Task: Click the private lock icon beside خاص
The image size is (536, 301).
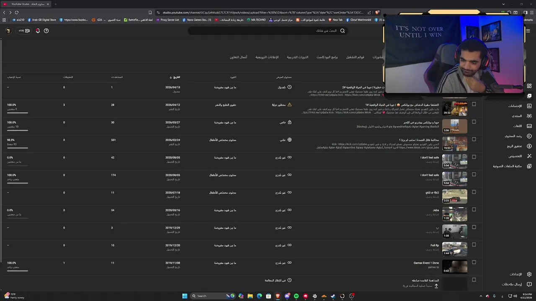Action: 289,122
